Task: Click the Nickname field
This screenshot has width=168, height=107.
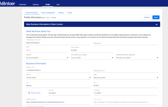Action: pos(126,43)
